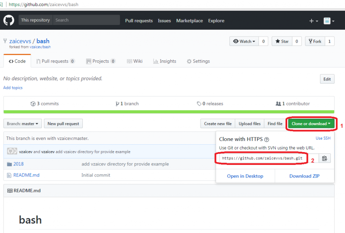Click the GitHub Octocat logo
Viewport: 345px width, 233px height.
(x=9, y=20)
